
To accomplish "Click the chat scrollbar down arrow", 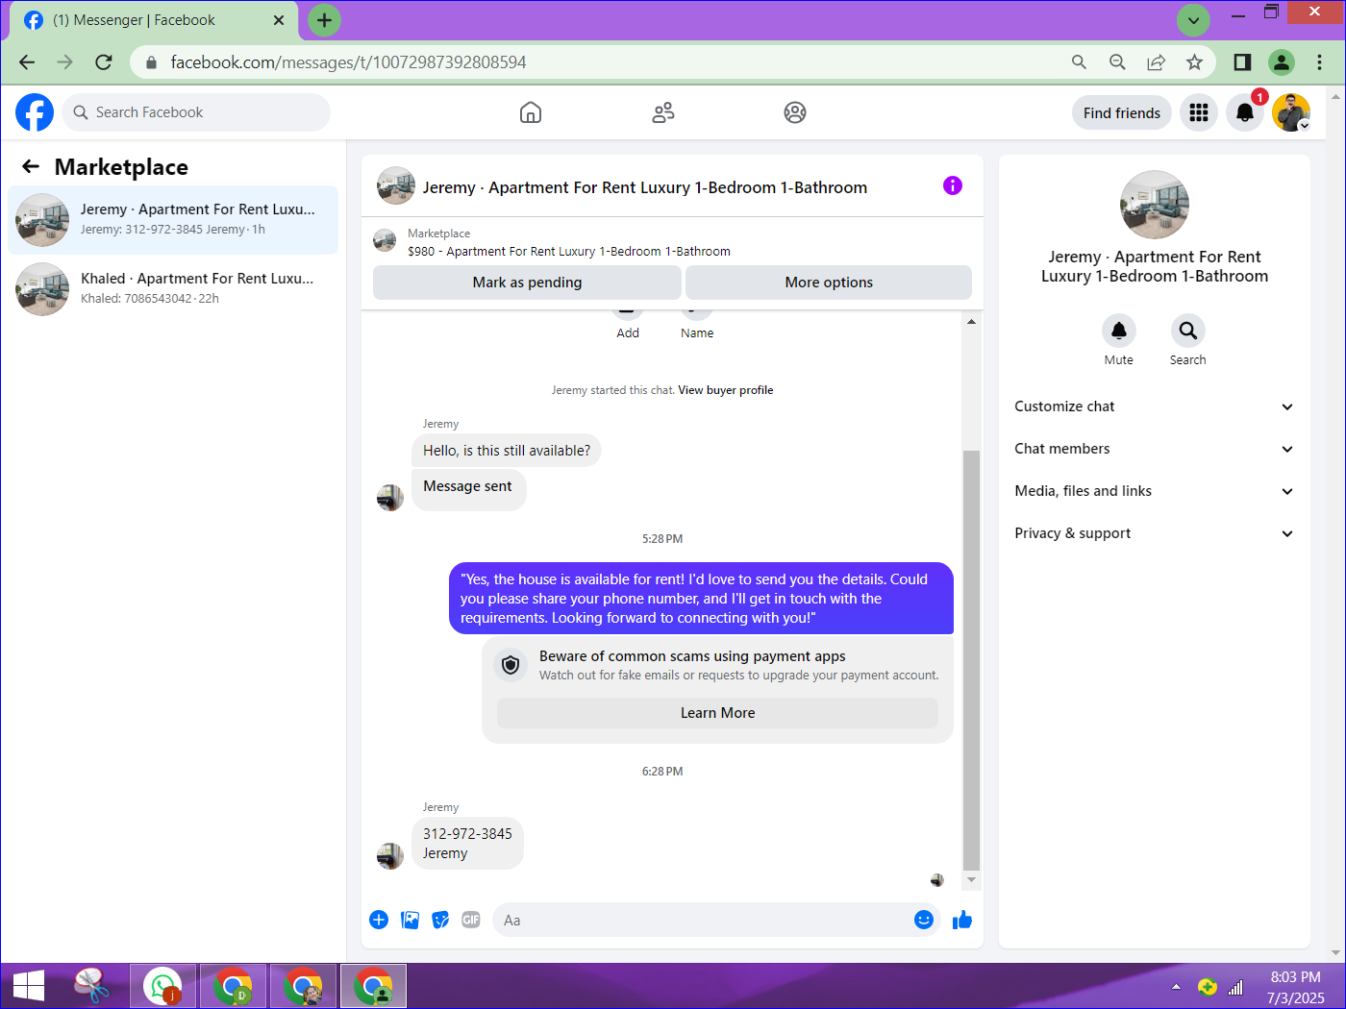I will [x=971, y=879].
